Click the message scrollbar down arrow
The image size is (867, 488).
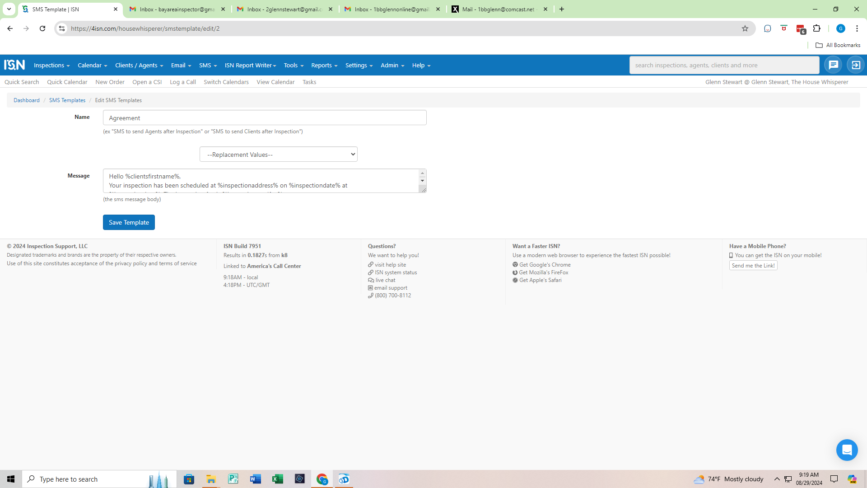click(x=422, y=181)
